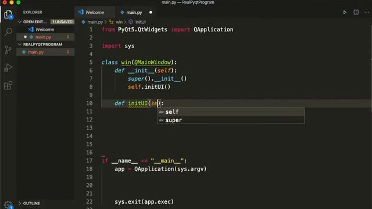Viewport: 372px width, 209px height.
Task: Click the "__main__" string on line 17
Action: [x=167, y=161]
